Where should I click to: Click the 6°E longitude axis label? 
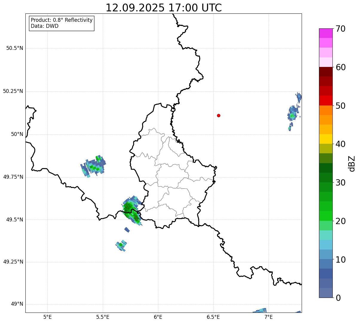point(158,317)
